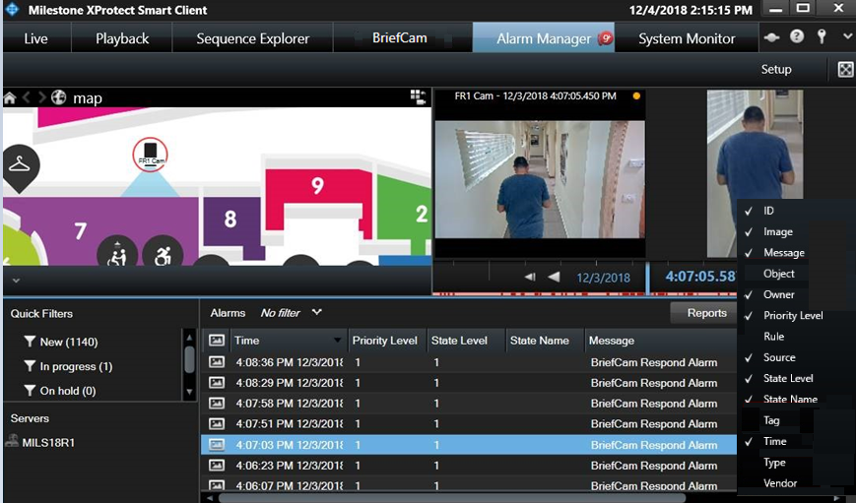Click the alarm snapshot image of man

(x=755, y=173)
